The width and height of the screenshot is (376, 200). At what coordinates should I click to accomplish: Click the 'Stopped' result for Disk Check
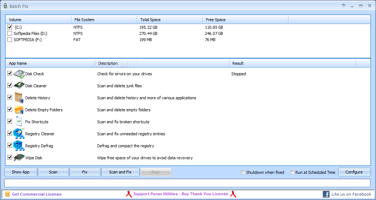239,74
